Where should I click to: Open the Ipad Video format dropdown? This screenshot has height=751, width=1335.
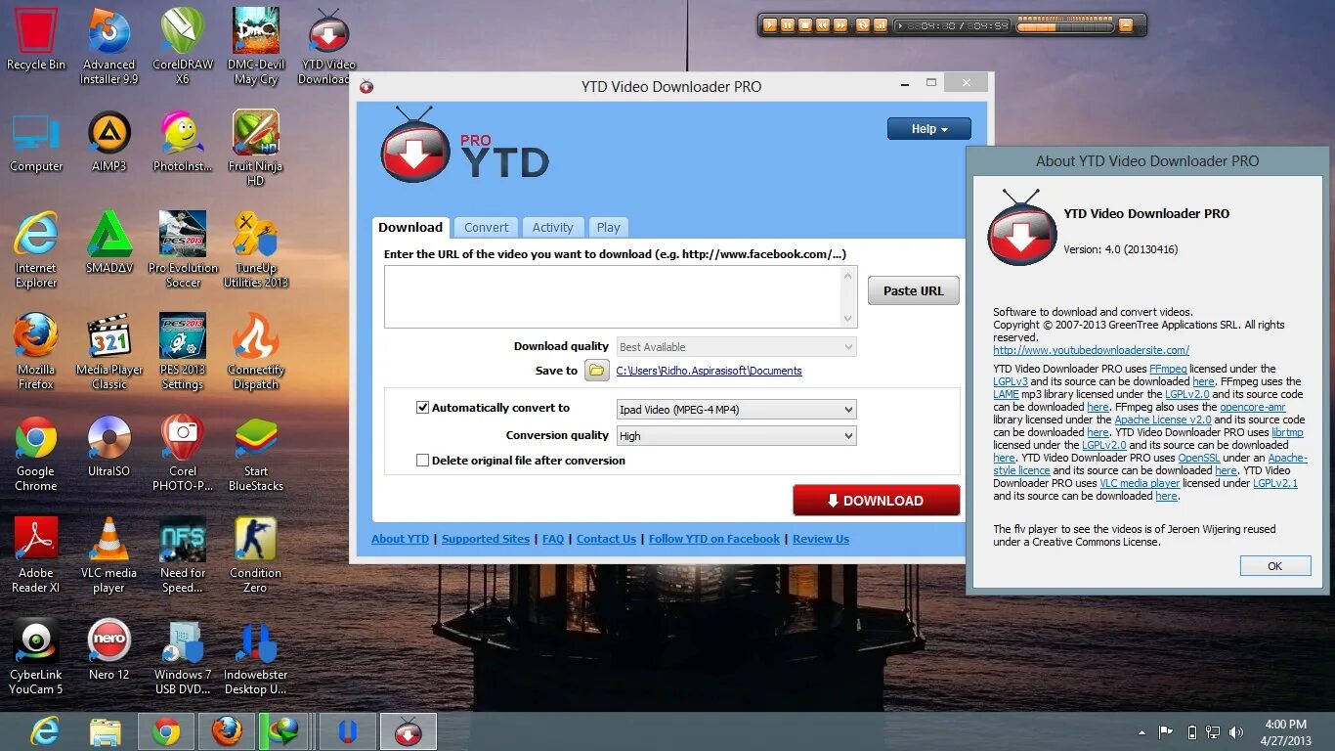(x=737, y=410)
